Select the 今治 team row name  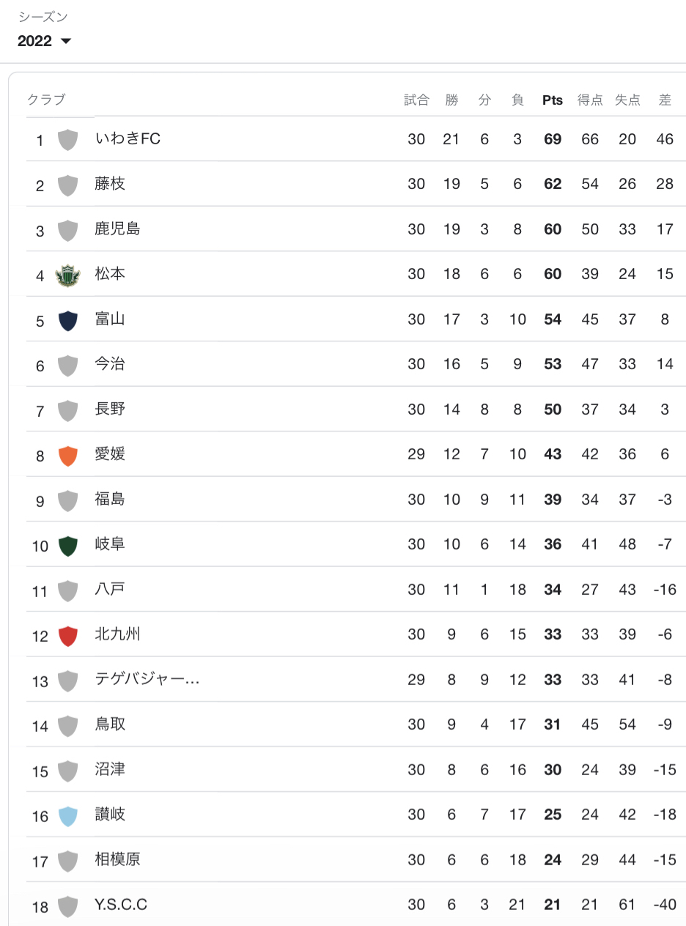click(x=110, y=364)
